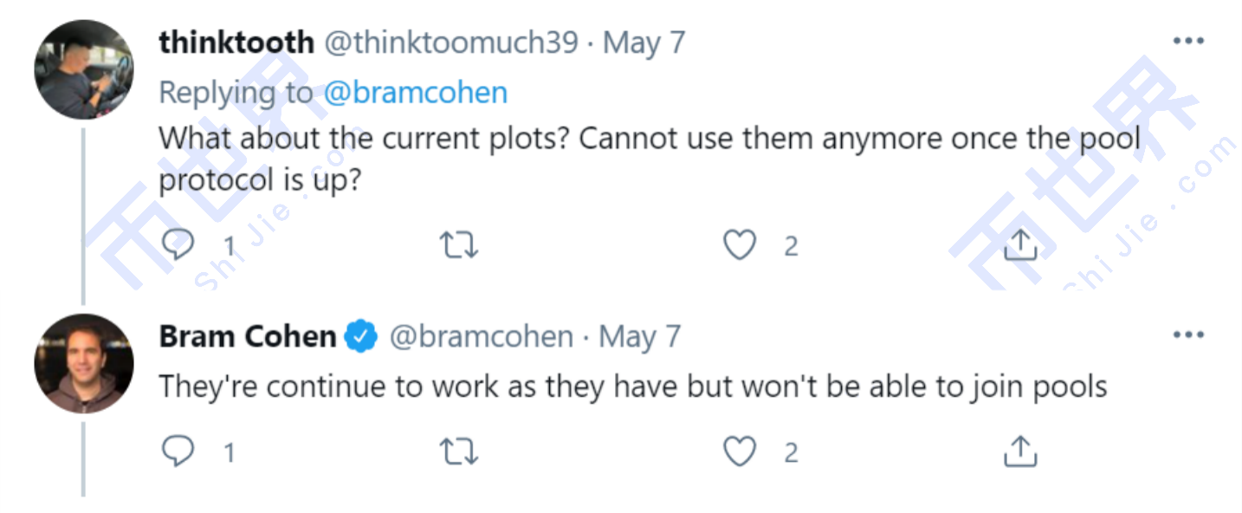Like Bram Cohen's tweet
This screenshot has width=1242, height=513.
740,451
